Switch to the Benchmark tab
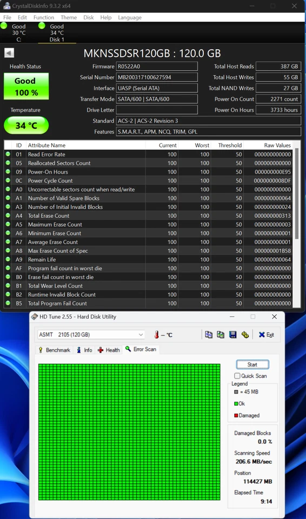Image resolution: width=306 pixels, height=519 pixels. click(55, 350)
